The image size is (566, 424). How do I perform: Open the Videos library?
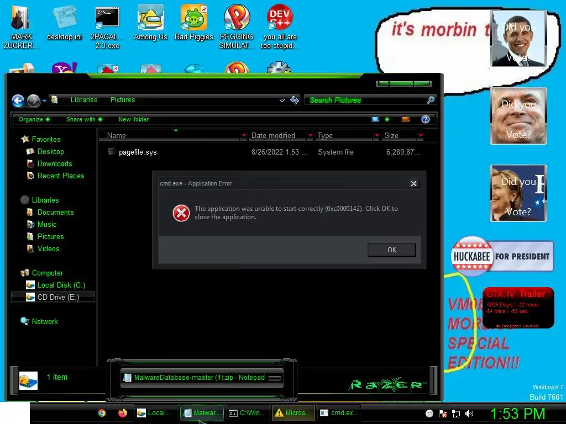click(48, 249)
